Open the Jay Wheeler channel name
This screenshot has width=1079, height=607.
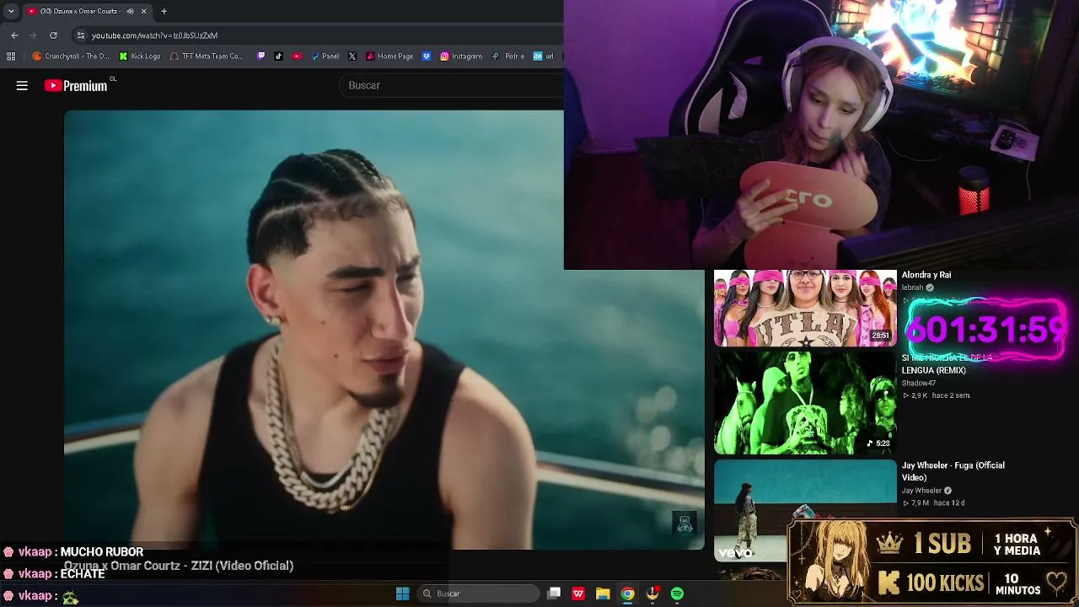(921, 491)
